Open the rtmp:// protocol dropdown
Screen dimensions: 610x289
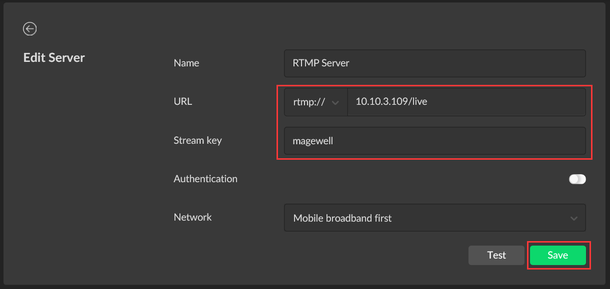[x=316, y=102]
